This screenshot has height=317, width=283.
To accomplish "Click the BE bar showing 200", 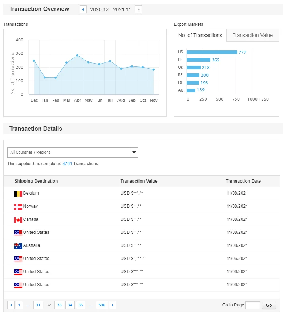I will pos(193,75).
